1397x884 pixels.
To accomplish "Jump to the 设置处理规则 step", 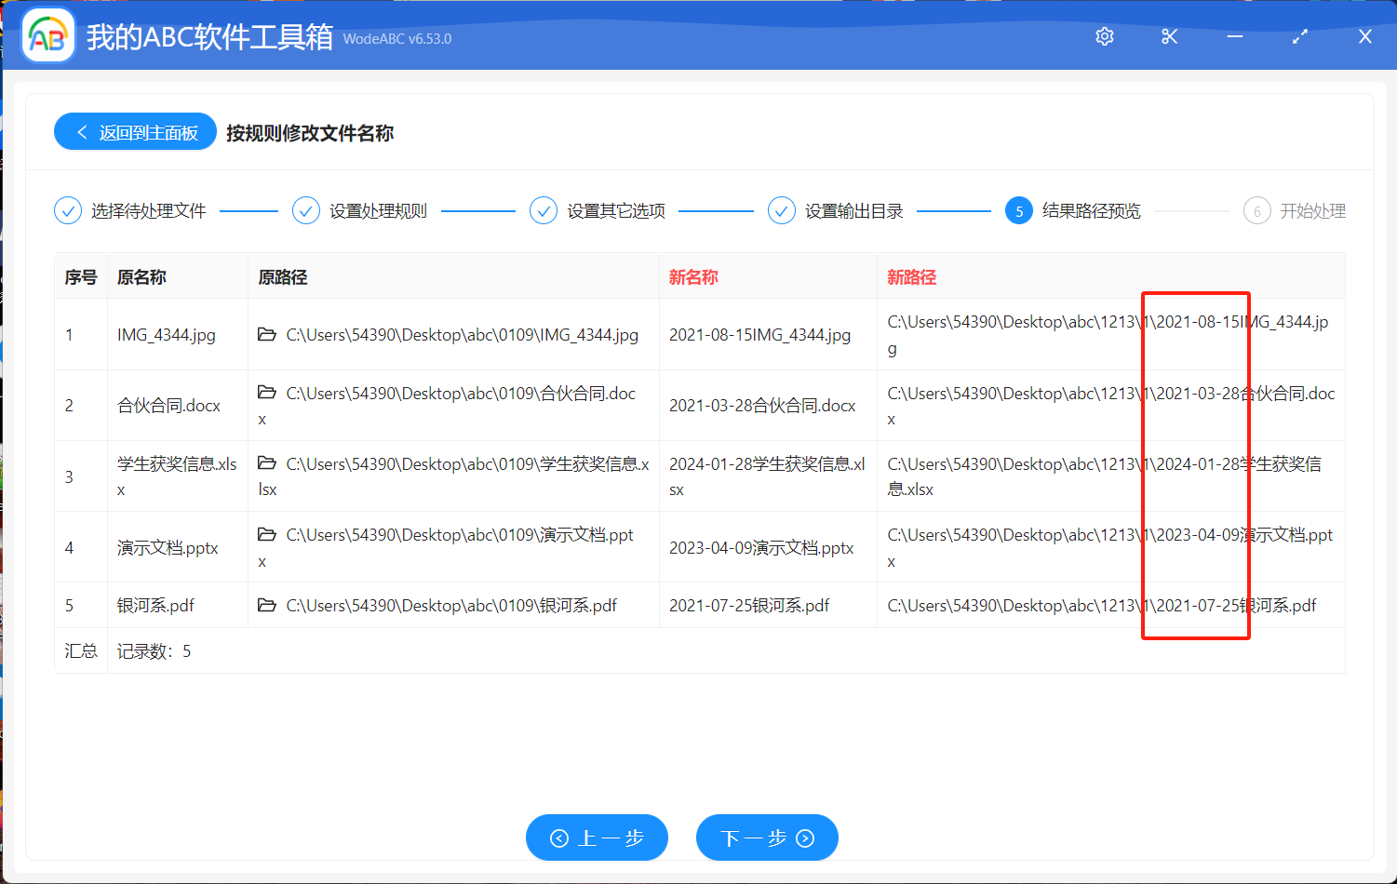I will pos(360,211).
